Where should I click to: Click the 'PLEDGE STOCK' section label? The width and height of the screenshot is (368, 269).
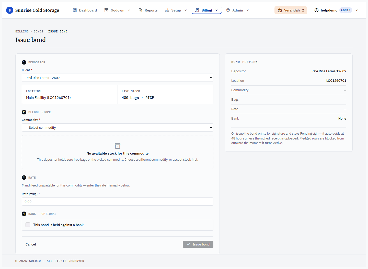(40, 112)
